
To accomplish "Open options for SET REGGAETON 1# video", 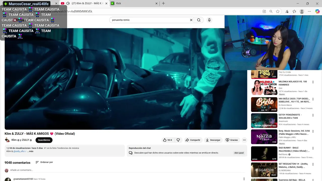I will (313, 164).
